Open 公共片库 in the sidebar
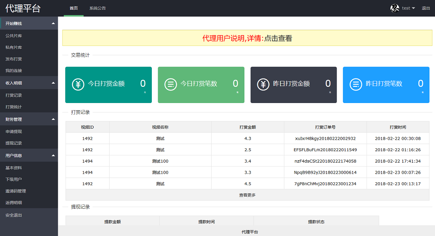The width and height of the screenshot is (435, 236). [x=14, y=36]
